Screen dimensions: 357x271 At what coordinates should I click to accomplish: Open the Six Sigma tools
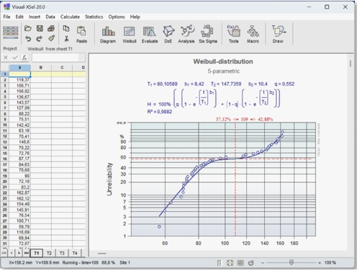(208, 35)
